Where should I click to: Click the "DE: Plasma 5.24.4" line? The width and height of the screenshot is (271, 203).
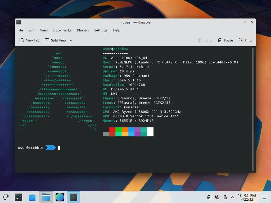coord(121,89)
